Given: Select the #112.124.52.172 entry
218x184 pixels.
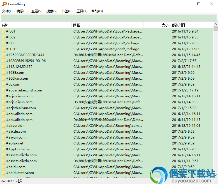Looking at the screenshot, I should pyautogui.click(x=19, y=67).
